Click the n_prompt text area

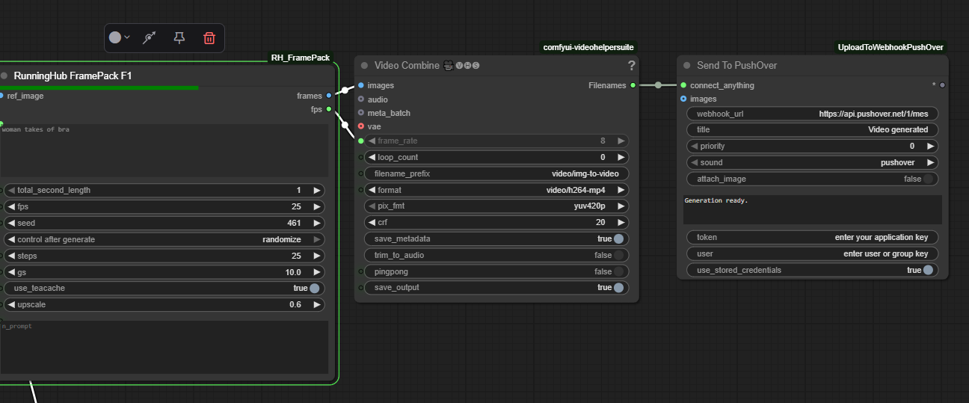point(164,348)
